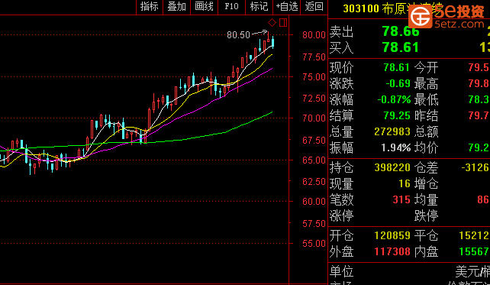Add to watchlist with +自选
The height and width of the screenshot is (285, 490).
[x=286, y=7]
